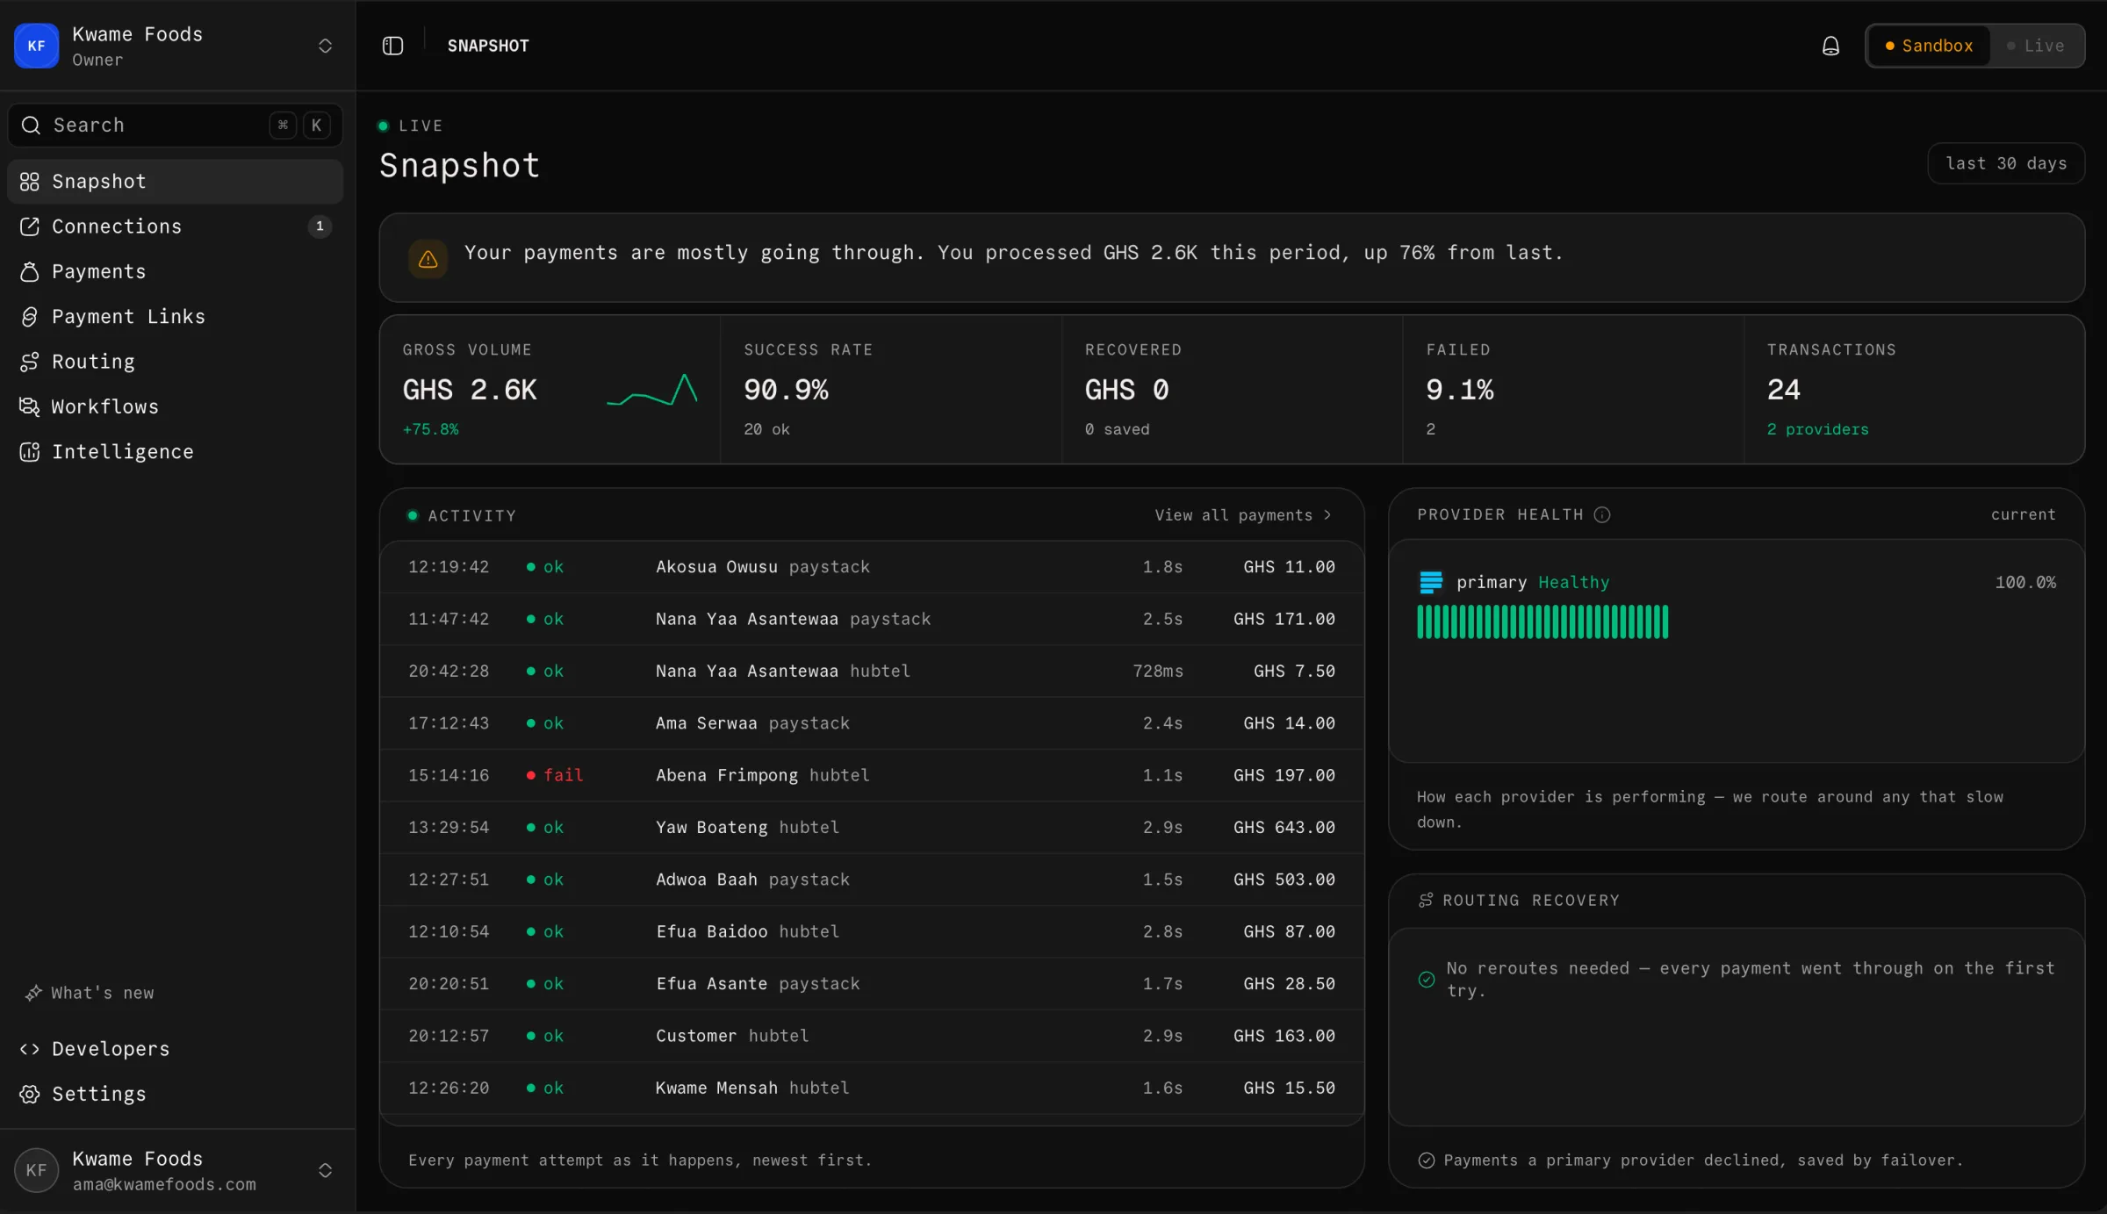The height and width of the screenshot is (1214, 2107).
Task: Open Workflows section
Action: click(x=175, y=406)
